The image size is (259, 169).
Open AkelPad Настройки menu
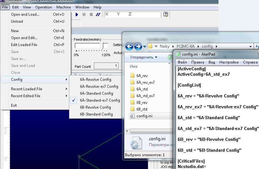pyautogui.click(x=229, y=62)
